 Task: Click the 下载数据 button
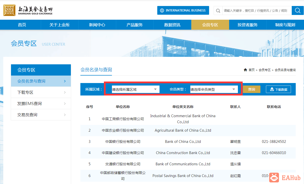click(278, 89)
